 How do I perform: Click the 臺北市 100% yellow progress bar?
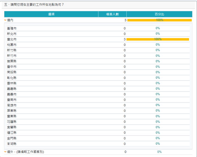(x=157, y=39)
